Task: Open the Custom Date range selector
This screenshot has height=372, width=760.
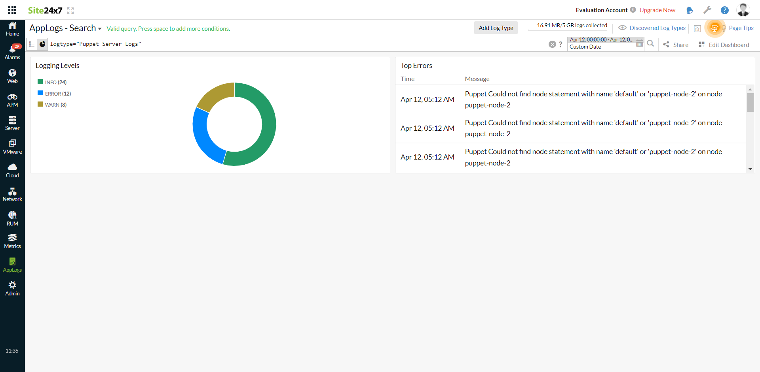Action: [585, 47]
